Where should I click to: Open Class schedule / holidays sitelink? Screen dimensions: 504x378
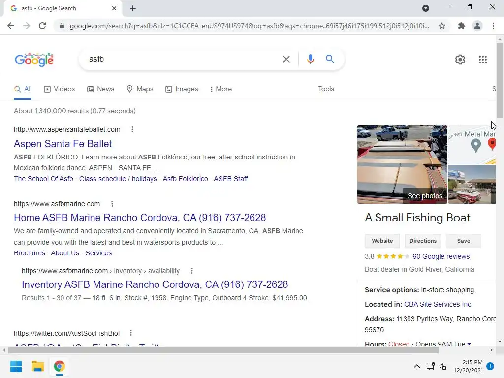pyautogui.click(x=118, y=179)
